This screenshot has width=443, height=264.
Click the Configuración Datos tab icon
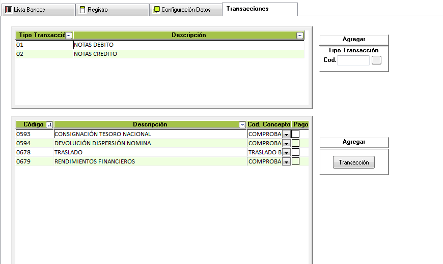pyautogui.click(x=156, y=10)
